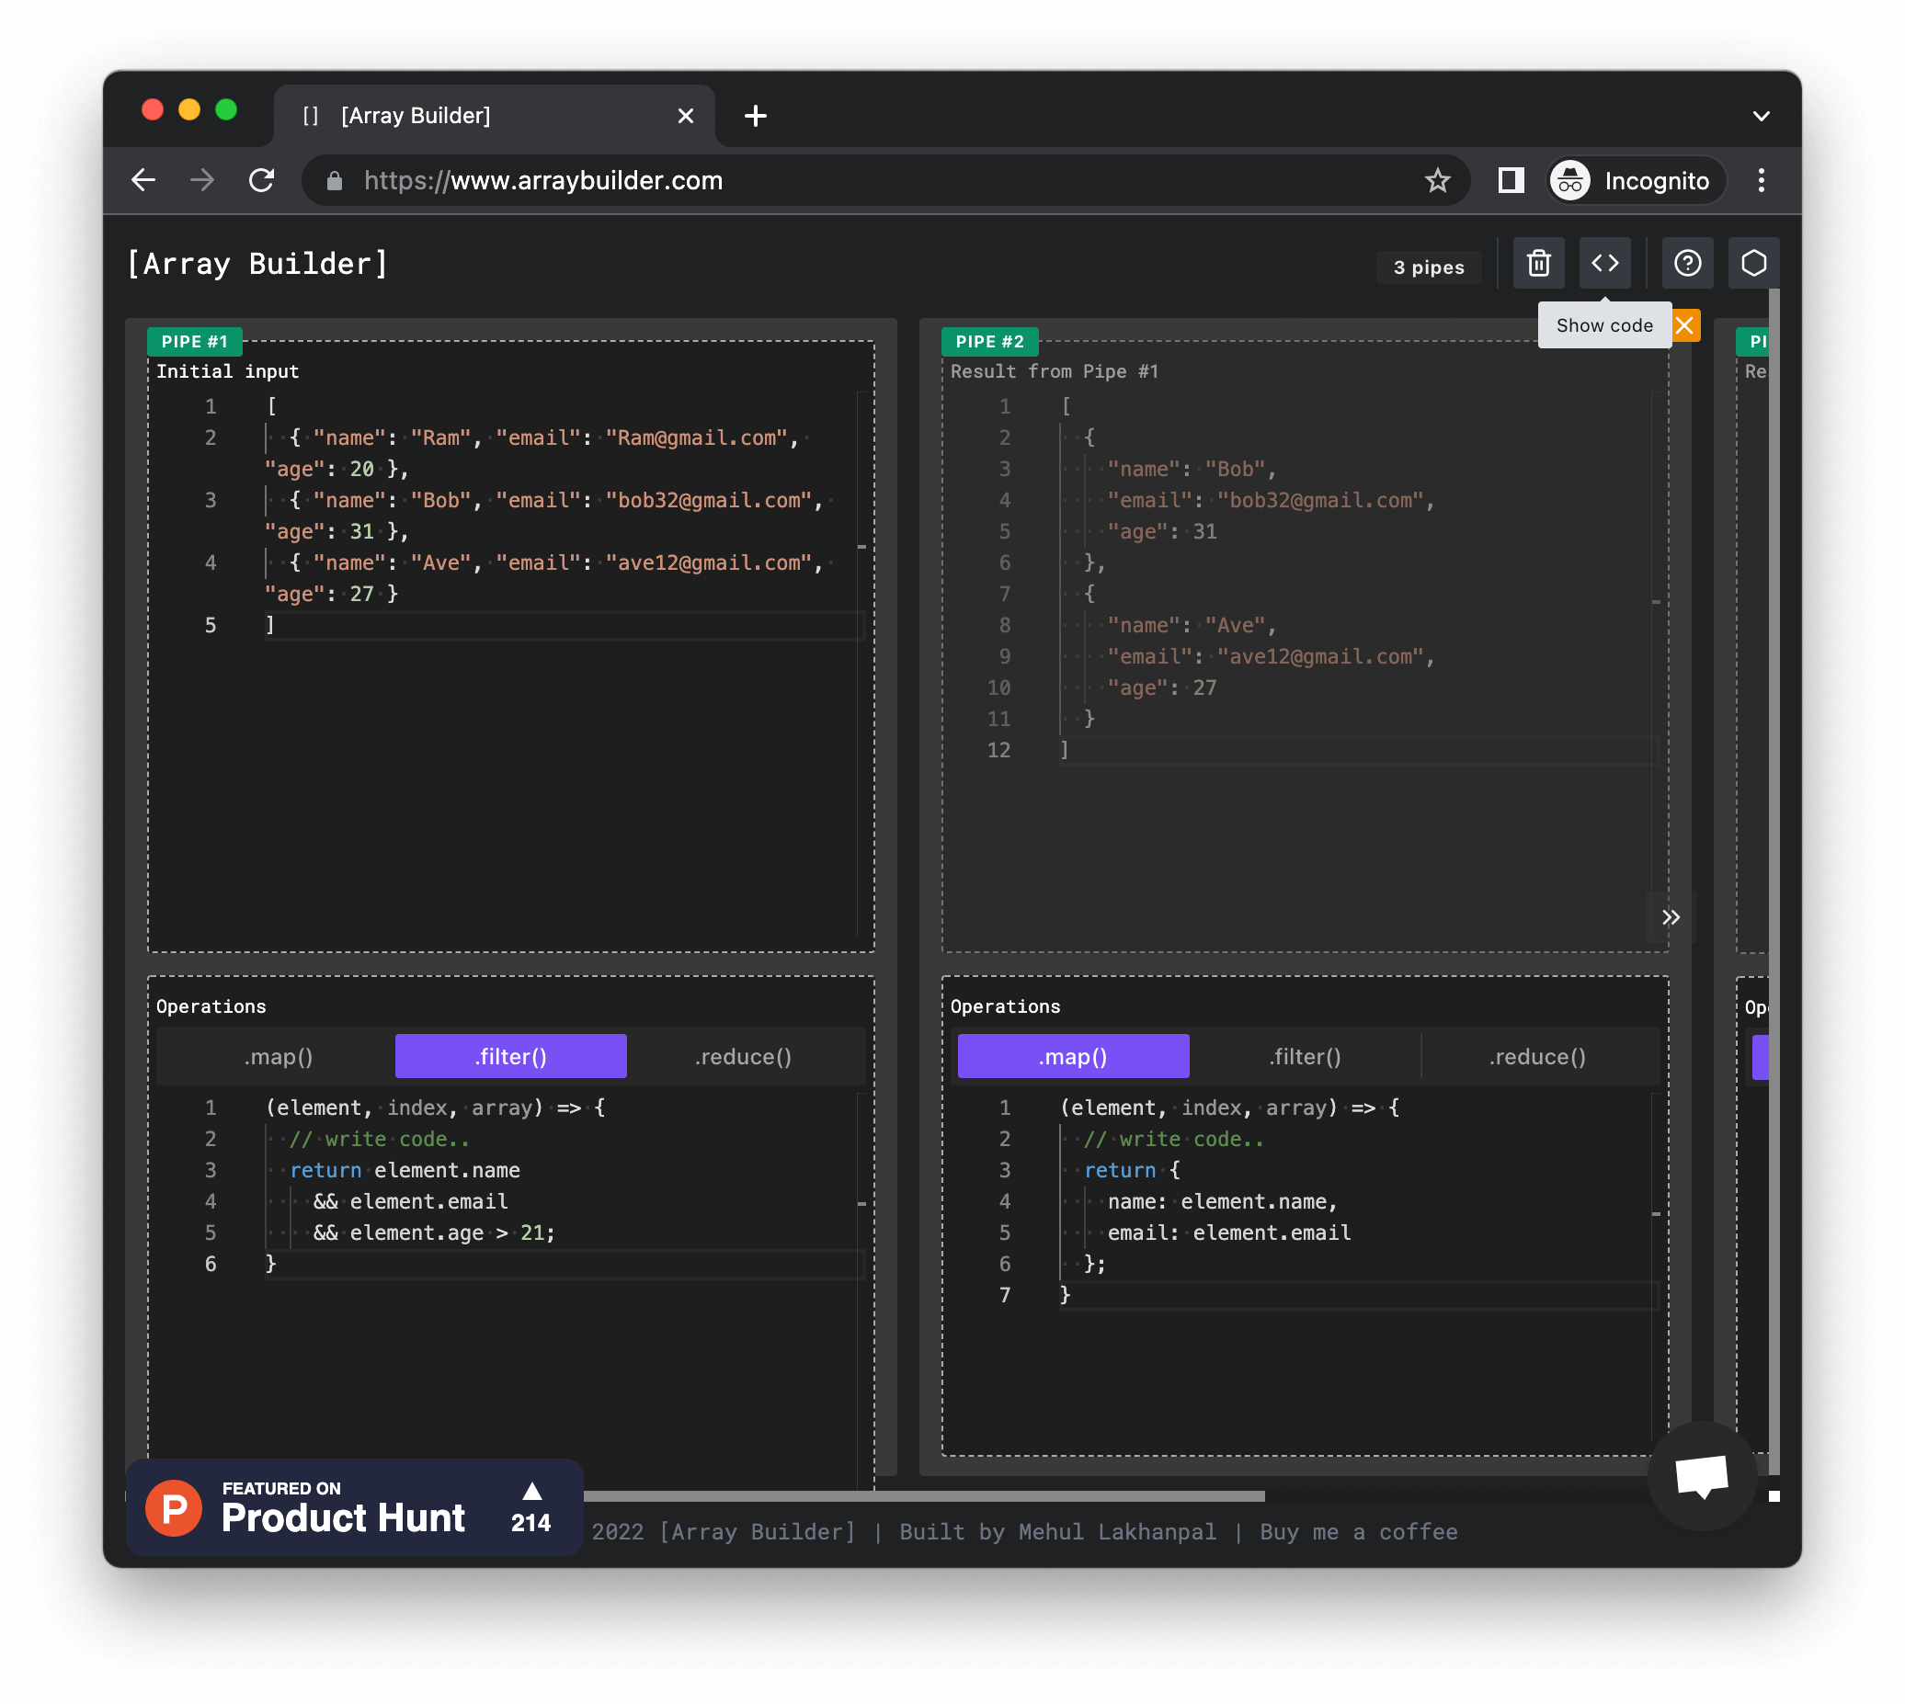Click the Result from Pipe #1 label
This screenshot has height=1704, width=1905.
(1054, 371)
